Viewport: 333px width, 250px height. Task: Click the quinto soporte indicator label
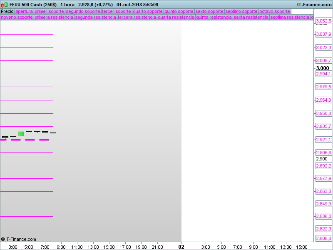click(179, 11)
